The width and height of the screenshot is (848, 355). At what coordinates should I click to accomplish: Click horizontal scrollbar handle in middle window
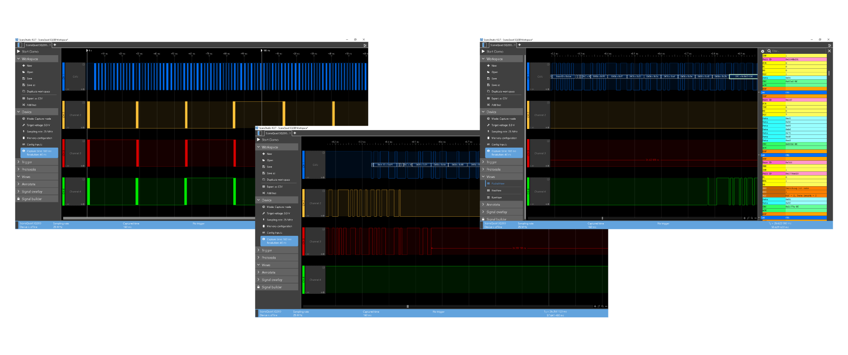[x=407, y=306]
